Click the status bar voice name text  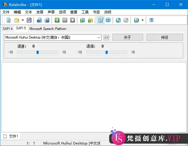tap(72, 143)
